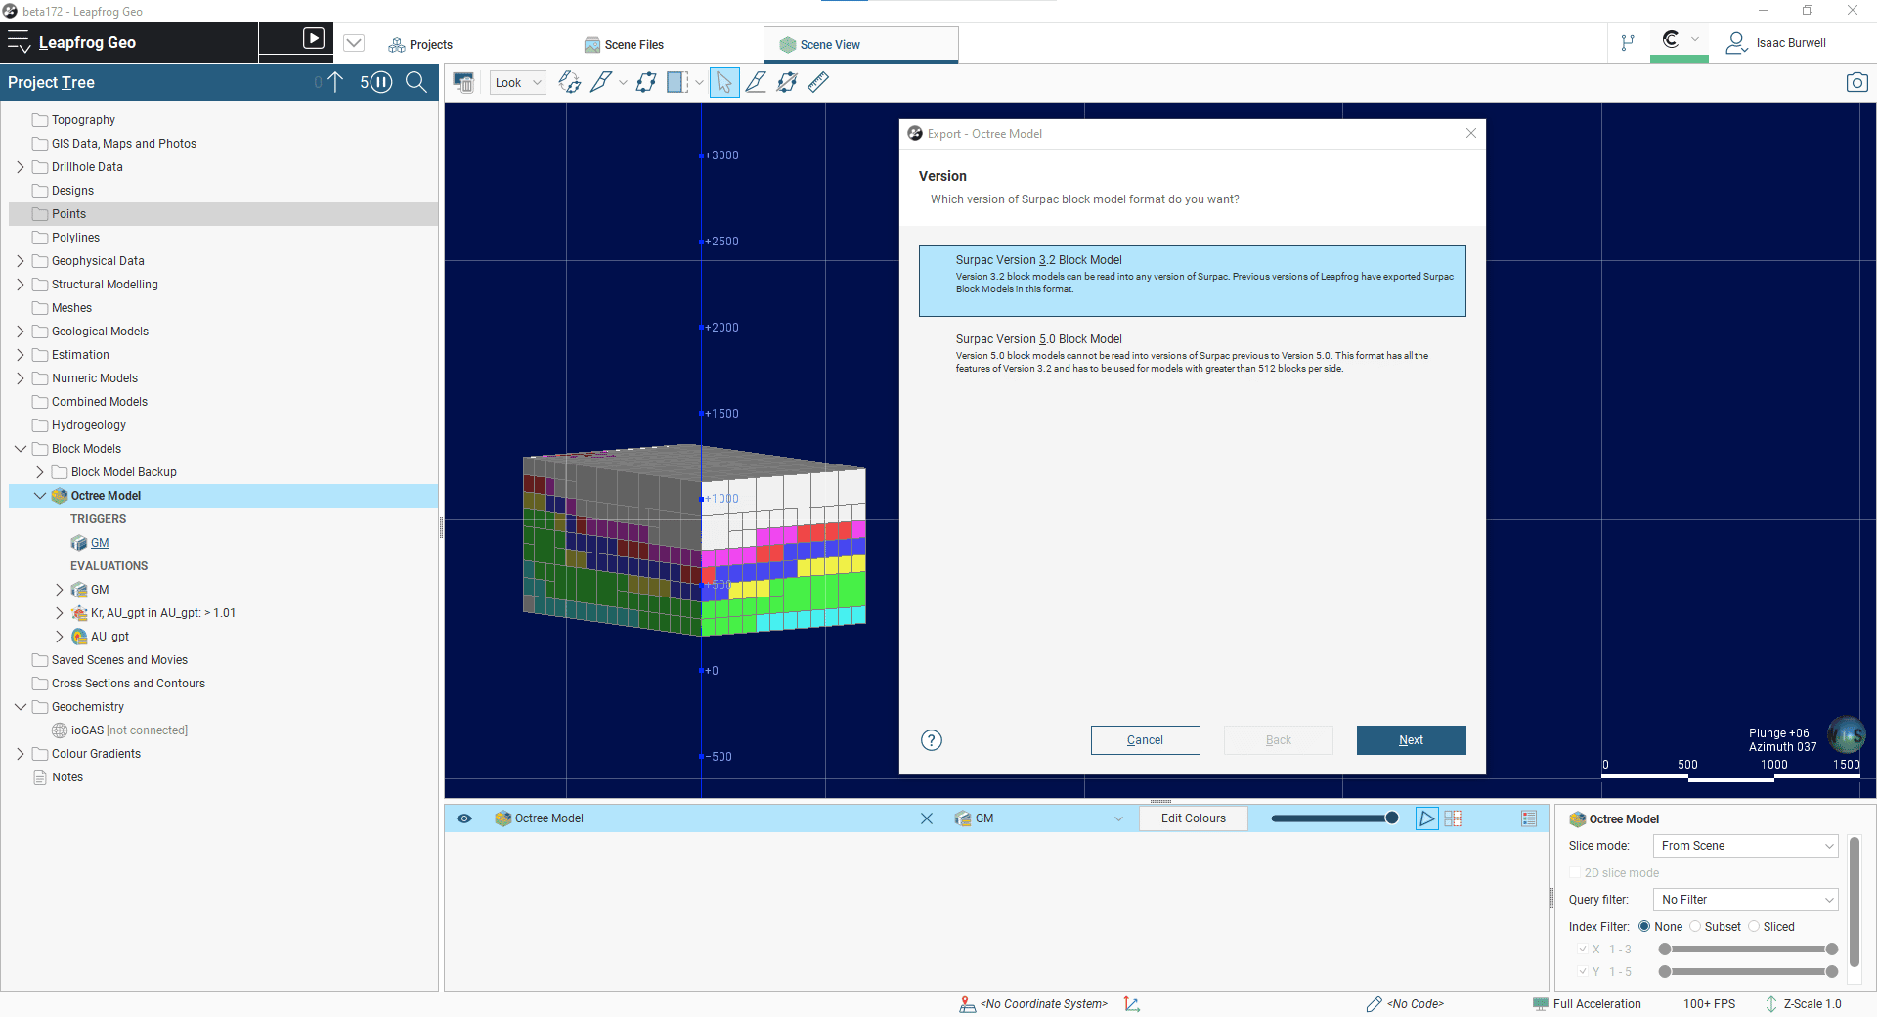1877x1017 pixels.
Task: Click the Octree Model opacity slider
Action: [1334, 818]
